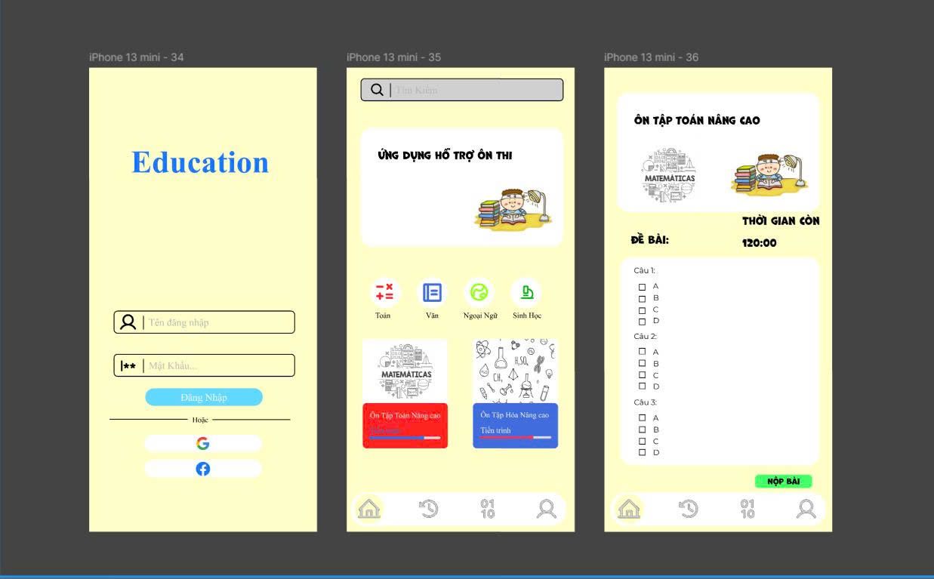Tap the binary 01/10 icon in frame 35
Image resolution: width=934 pixels, height=579 pixels.
coord(488,509)
